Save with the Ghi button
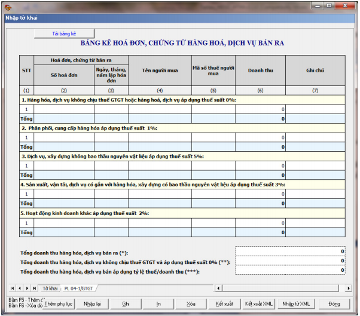360x316 pixels. tap(126, 303)
